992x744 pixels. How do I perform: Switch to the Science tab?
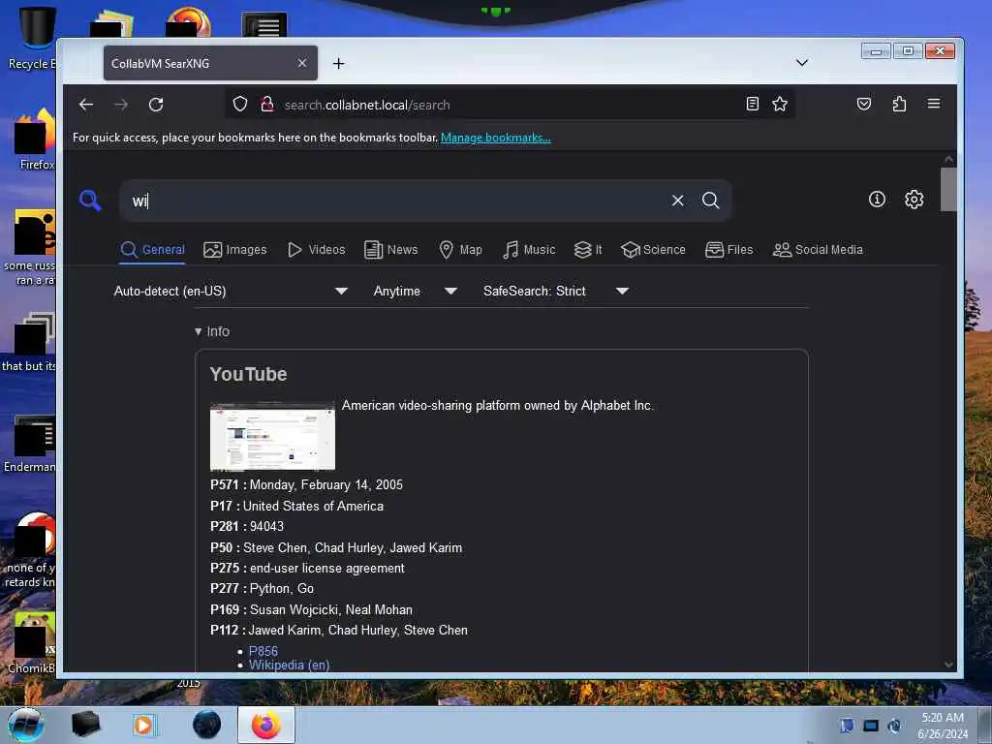pyautogui.click(x=654, y=250)
